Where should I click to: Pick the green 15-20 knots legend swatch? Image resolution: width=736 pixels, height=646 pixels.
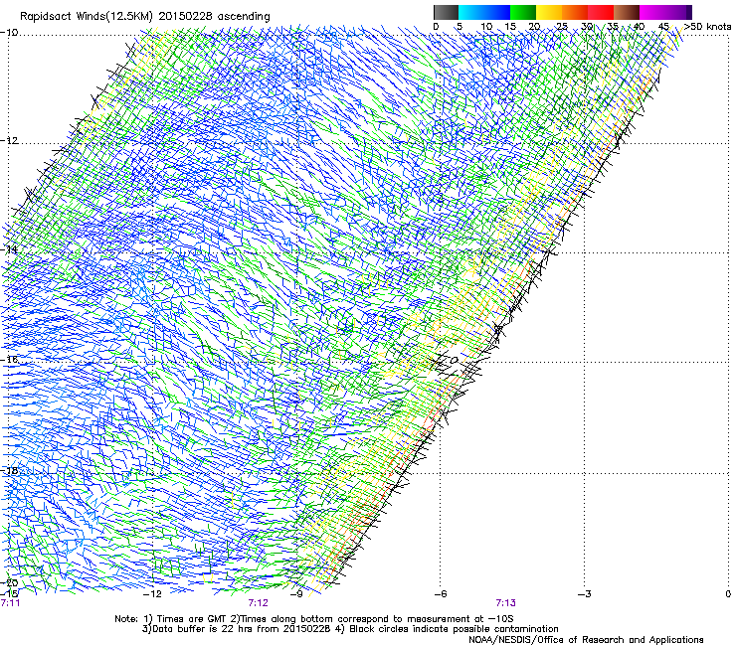click(523, 12)
